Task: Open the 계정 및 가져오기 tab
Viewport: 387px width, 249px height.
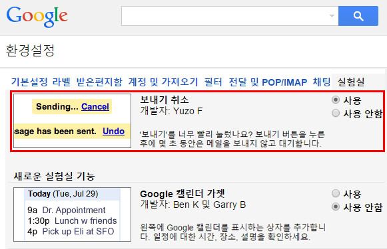Action: click(x=163, y=82)
